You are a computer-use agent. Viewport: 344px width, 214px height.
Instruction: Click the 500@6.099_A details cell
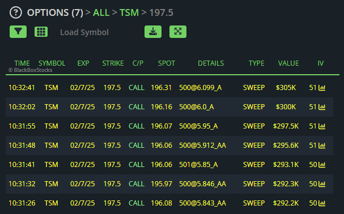[x=200, y=88]
